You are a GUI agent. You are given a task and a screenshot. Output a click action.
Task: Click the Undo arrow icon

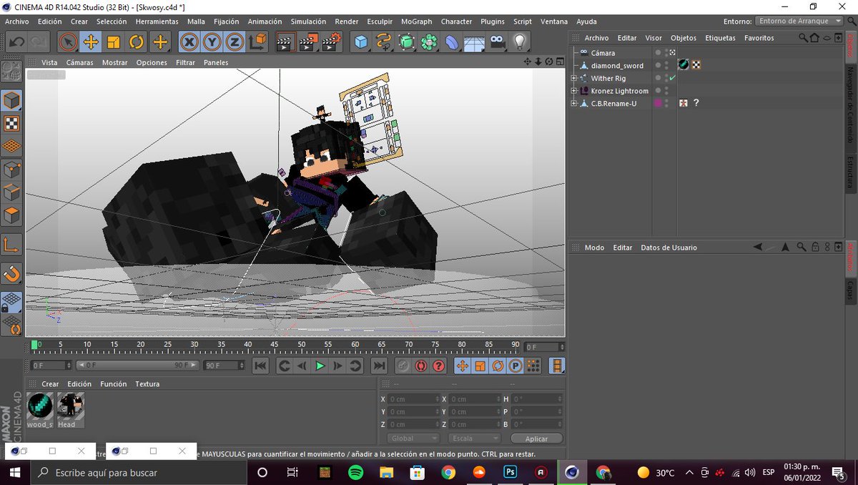(x=16, y=42)
